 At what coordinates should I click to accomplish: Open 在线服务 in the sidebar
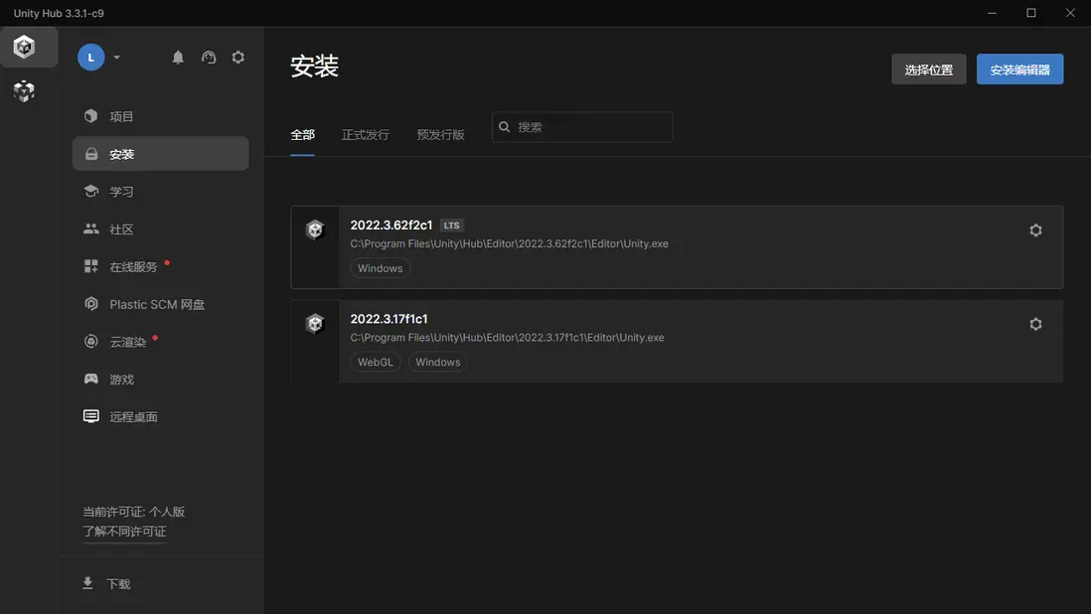point(161,266)
